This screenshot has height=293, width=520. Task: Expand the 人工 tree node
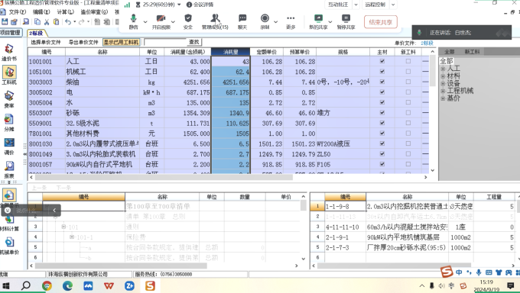[x=443, y=69]
